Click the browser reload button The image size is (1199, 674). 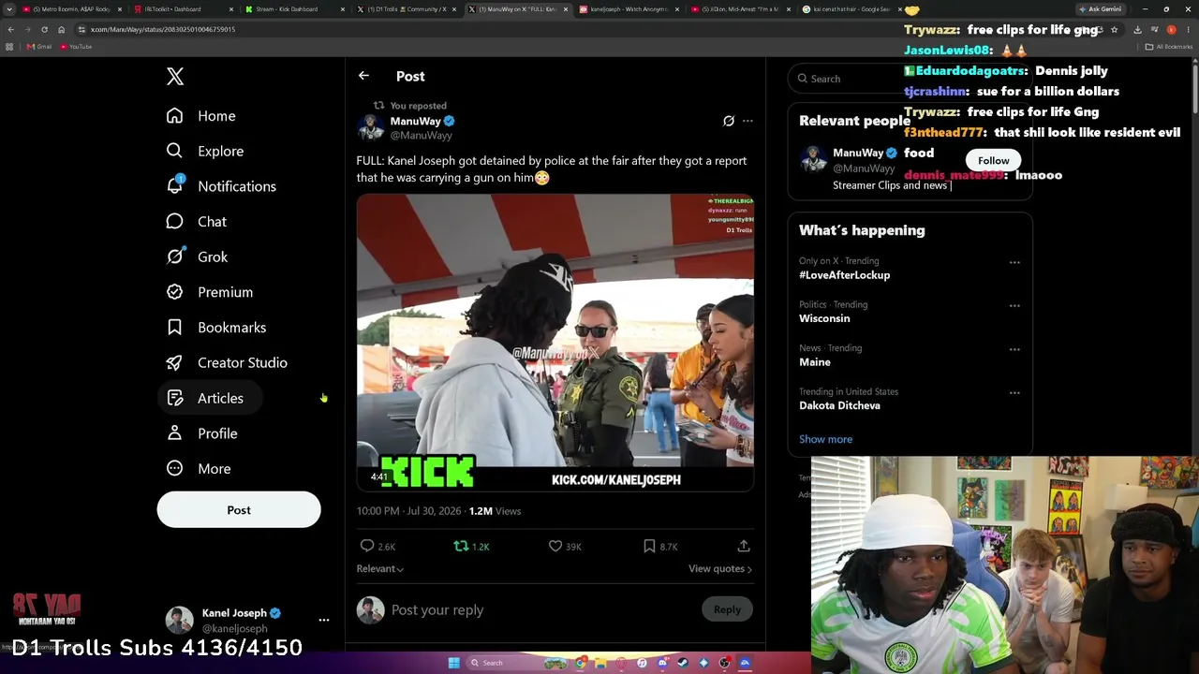point(44,29)
